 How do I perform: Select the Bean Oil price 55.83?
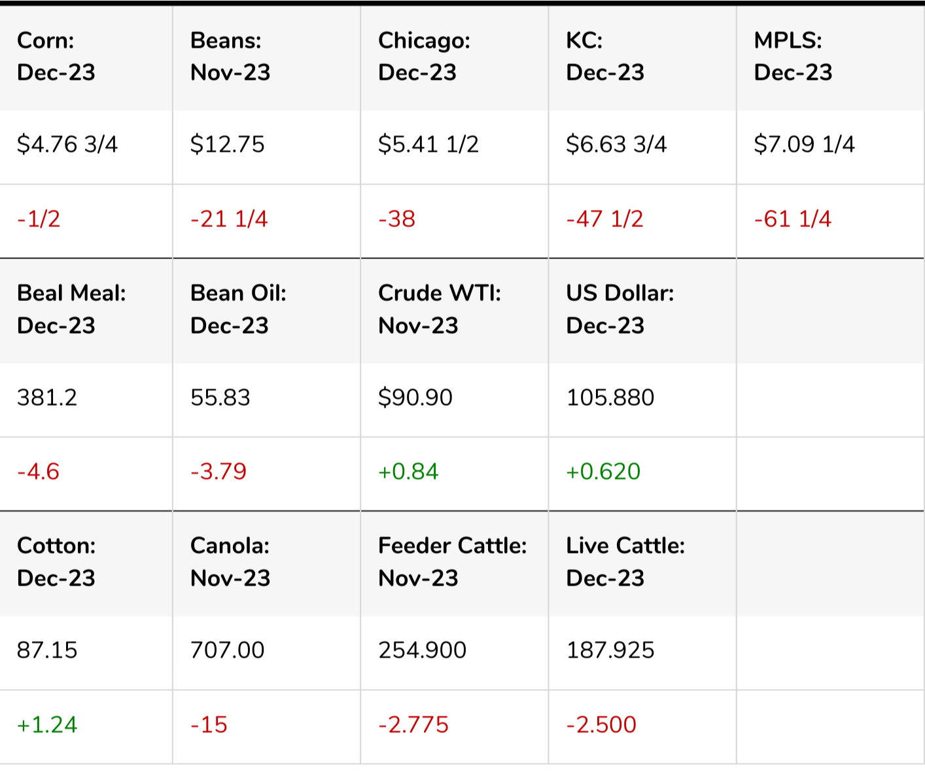[x=220, y=398]
